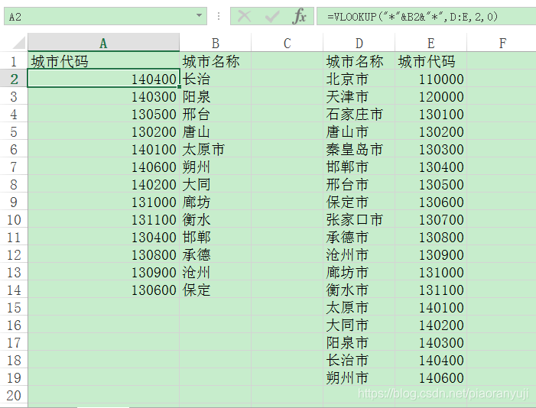Select cell B4 containing 邢台
This screenshot has width=536, height=408.
coord(216,114)
